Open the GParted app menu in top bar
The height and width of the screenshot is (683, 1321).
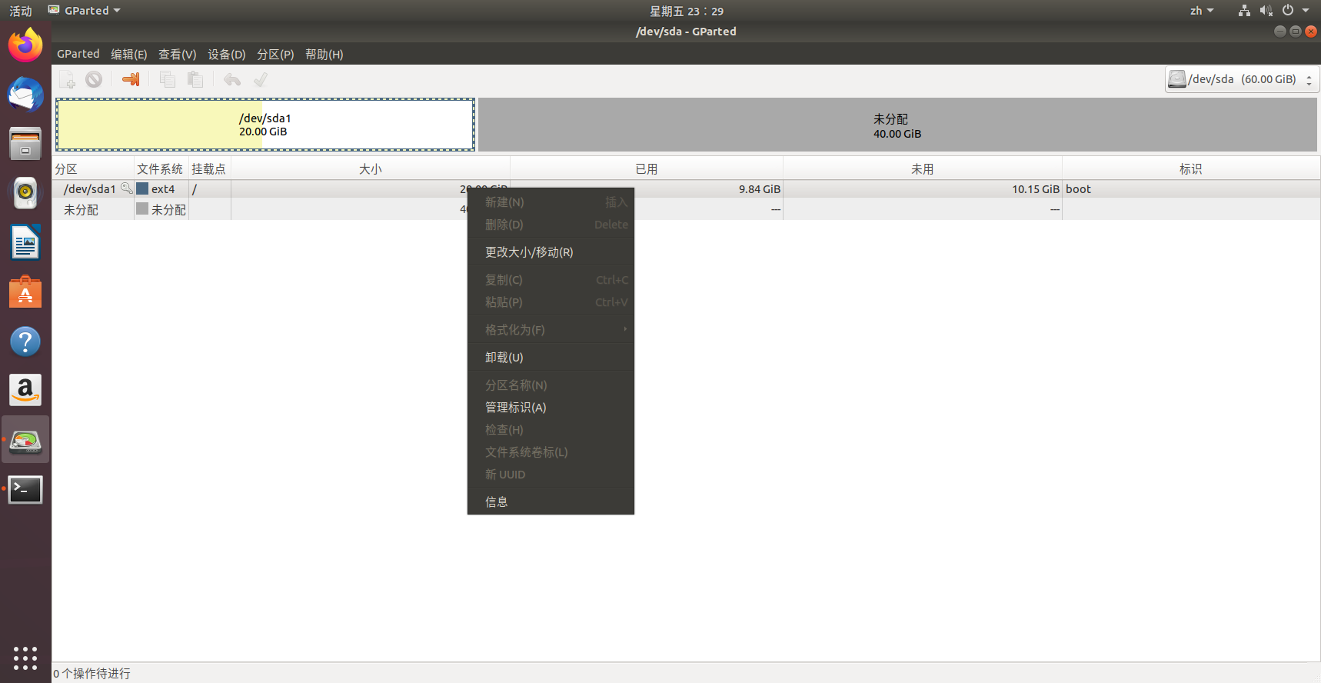pyautogui.click(x=85, y=11)
